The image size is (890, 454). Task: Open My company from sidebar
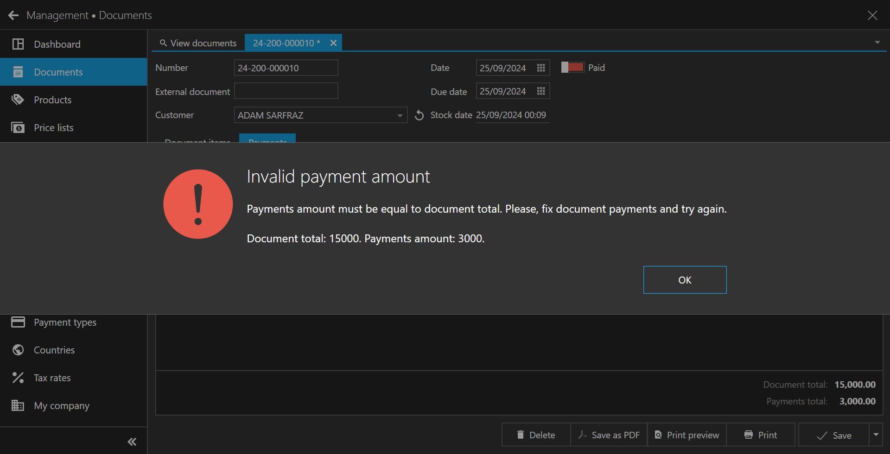[x=61, y=406]
